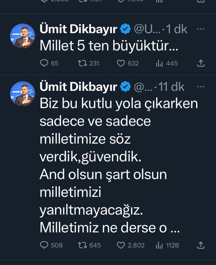Open Ümit Dikbayır's name on the 11 dk tweet
This screenshot has width=216, height=265.
coord(78,87)
